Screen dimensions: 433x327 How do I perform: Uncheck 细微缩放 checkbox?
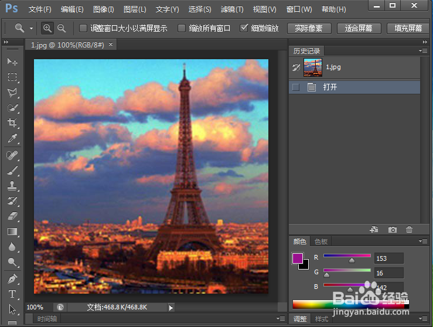pos(244,28)
